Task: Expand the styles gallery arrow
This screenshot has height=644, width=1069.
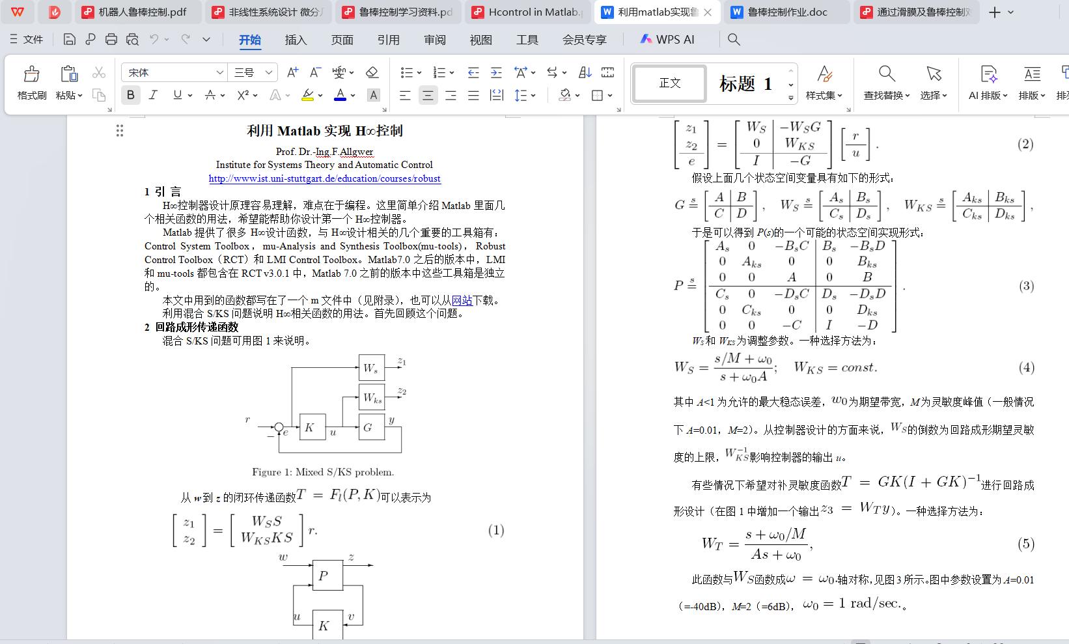Action: coord(791,98)
